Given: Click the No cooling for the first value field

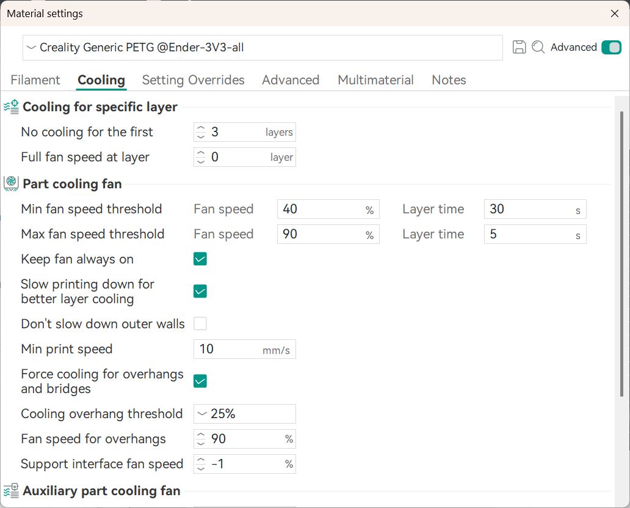Looking at the screenshot, I should 245,132.
